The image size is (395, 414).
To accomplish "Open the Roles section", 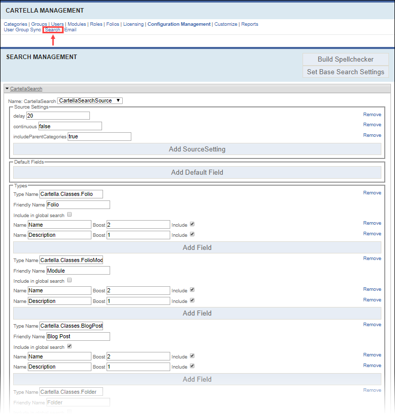I will point(96,24).
